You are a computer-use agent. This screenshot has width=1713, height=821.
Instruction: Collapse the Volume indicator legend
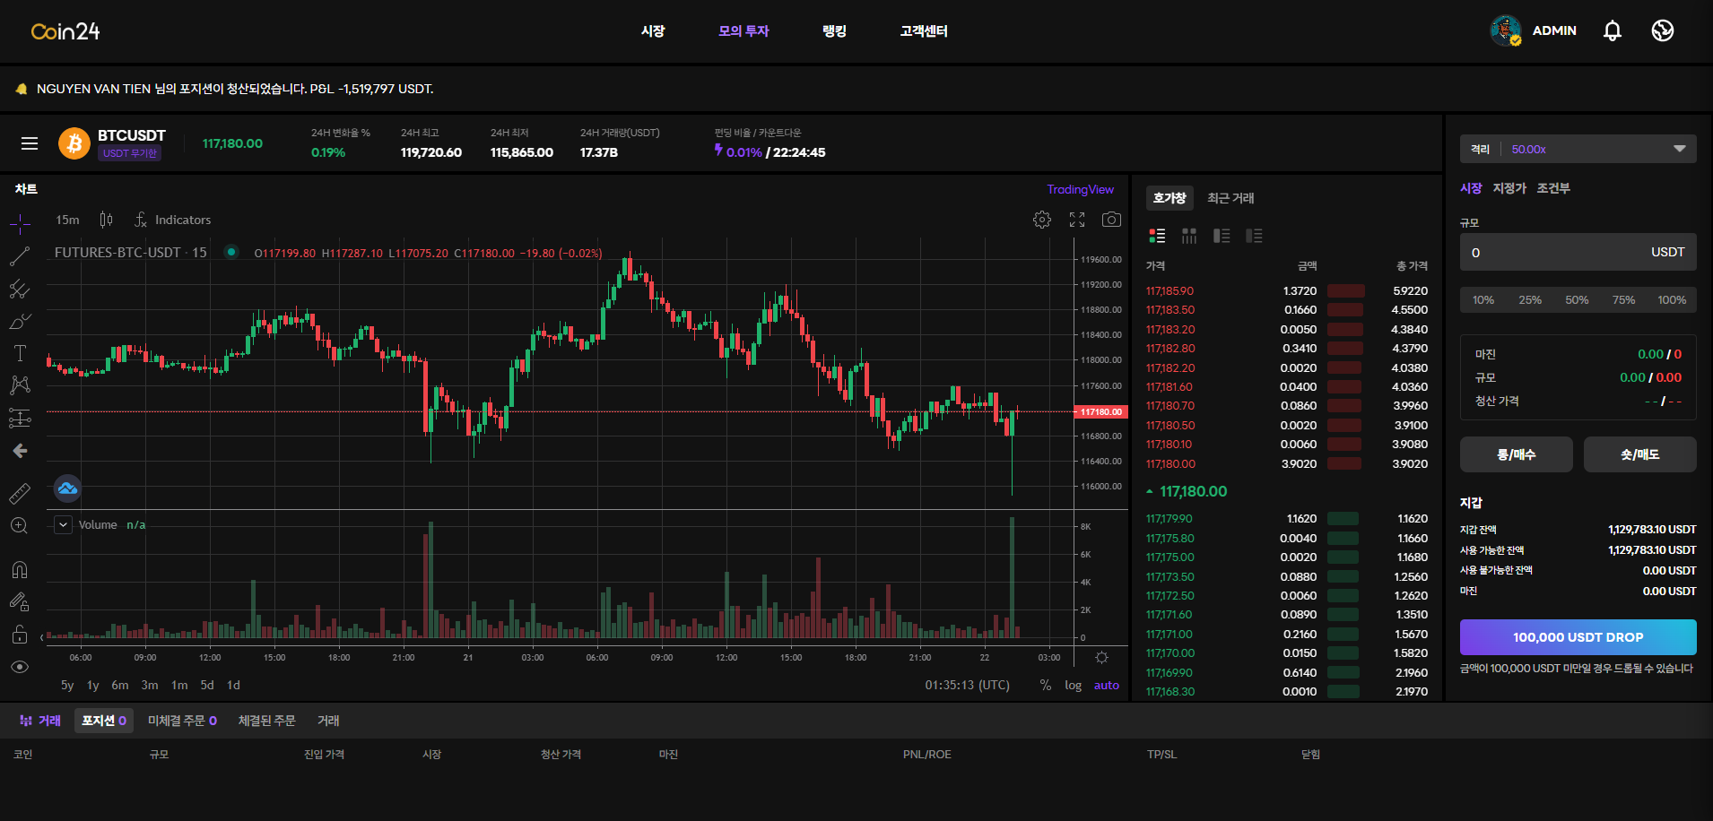(x=64, y=525)
